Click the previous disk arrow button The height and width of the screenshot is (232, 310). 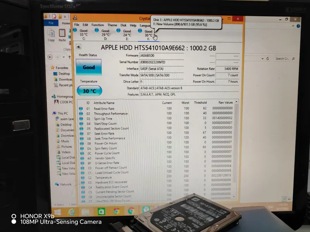pos(79,47)
